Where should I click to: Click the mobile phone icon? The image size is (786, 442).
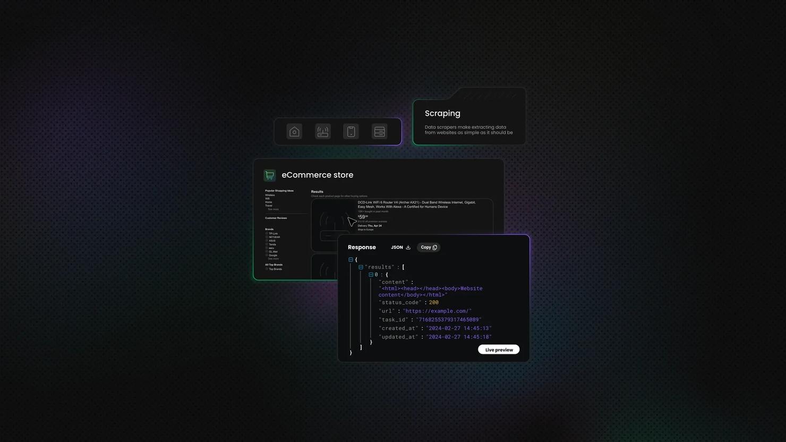[x=351, y=132]
